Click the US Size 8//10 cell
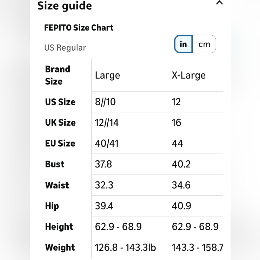This screenshot has height=260, width=260. (105, 102)
